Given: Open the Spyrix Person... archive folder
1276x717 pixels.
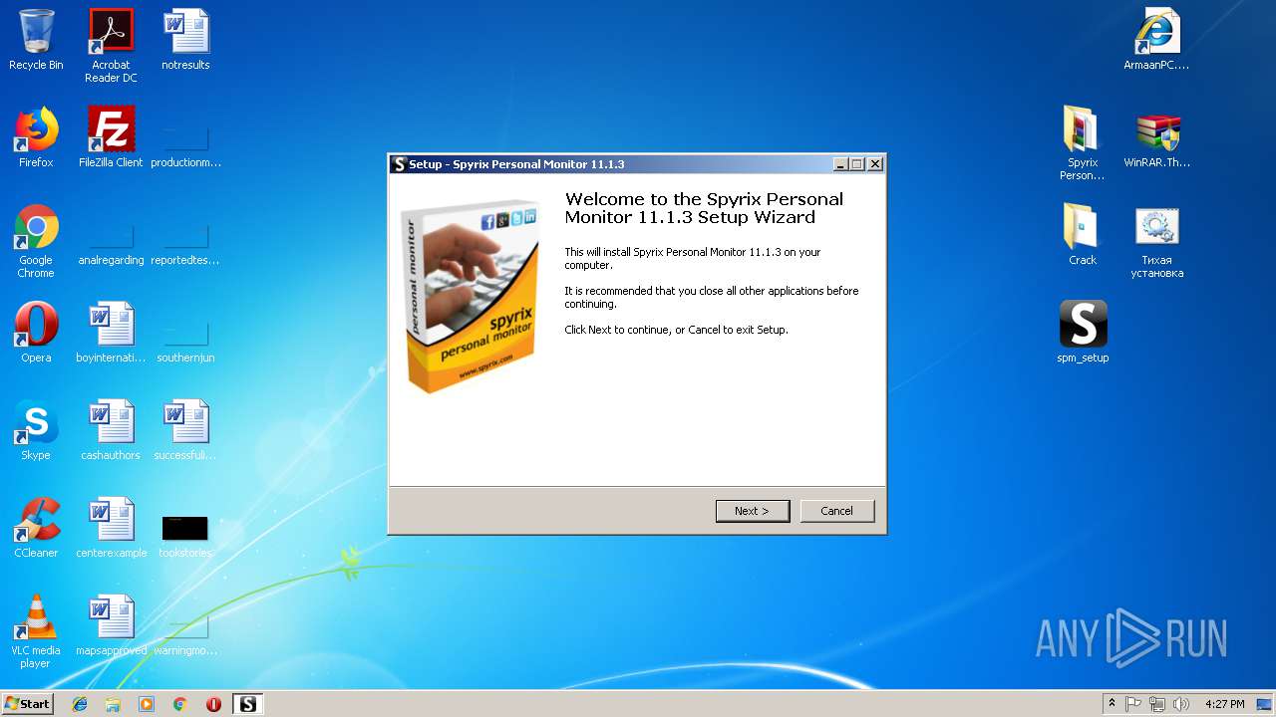Looking at the screenshot, I should (1083, 143).
